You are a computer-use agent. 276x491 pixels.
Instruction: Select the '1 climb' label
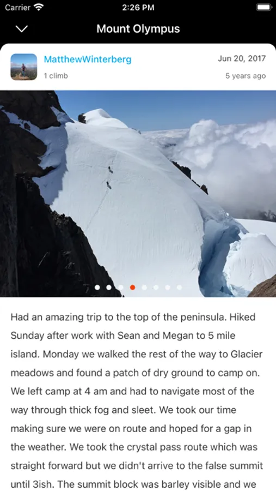[x=56, y=76]
